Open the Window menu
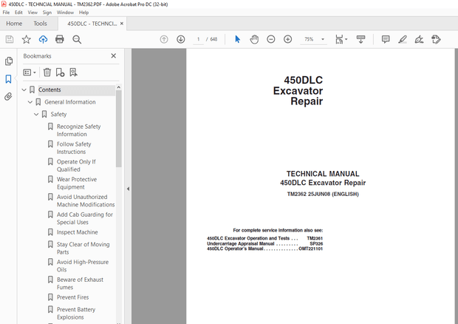The width and height of the screenshot is (458, 324). pos(65,13)
